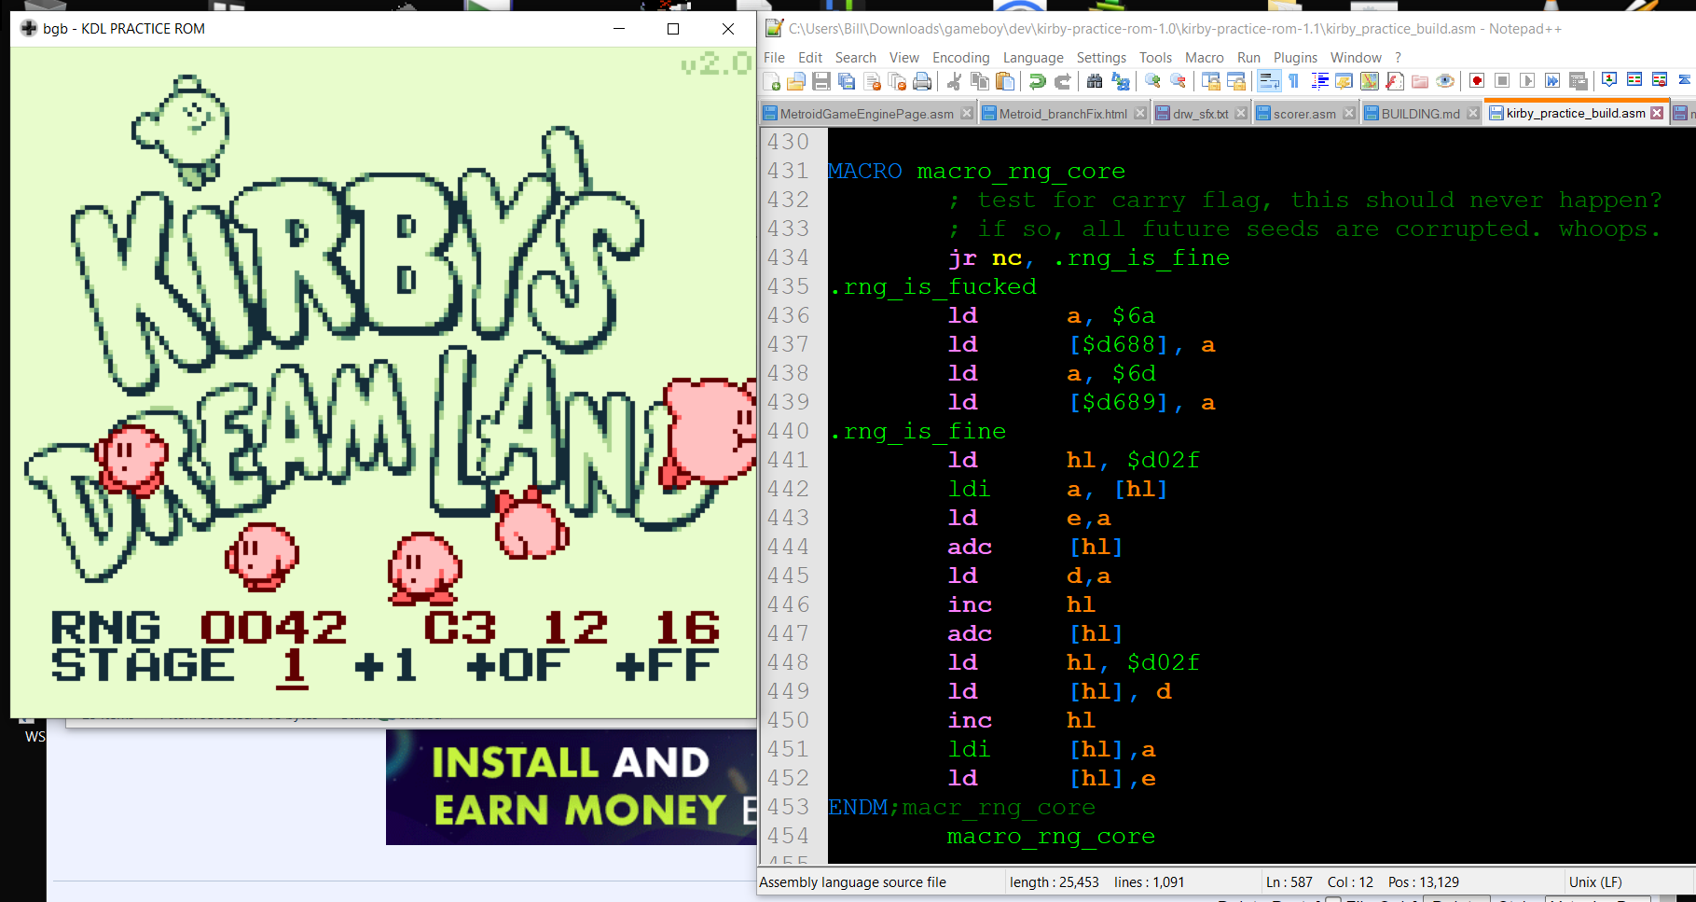Toggle the indent guide button

coord(1319,82)
